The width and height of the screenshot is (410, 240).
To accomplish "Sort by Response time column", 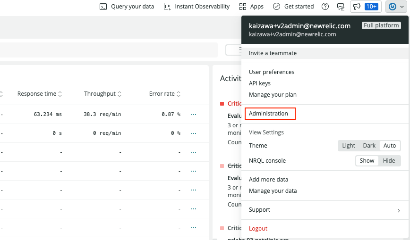I will [x=40, y=94].
